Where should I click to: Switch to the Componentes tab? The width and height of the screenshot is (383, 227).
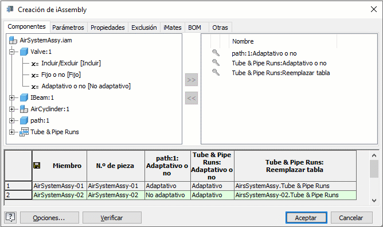tap(26, 26)
